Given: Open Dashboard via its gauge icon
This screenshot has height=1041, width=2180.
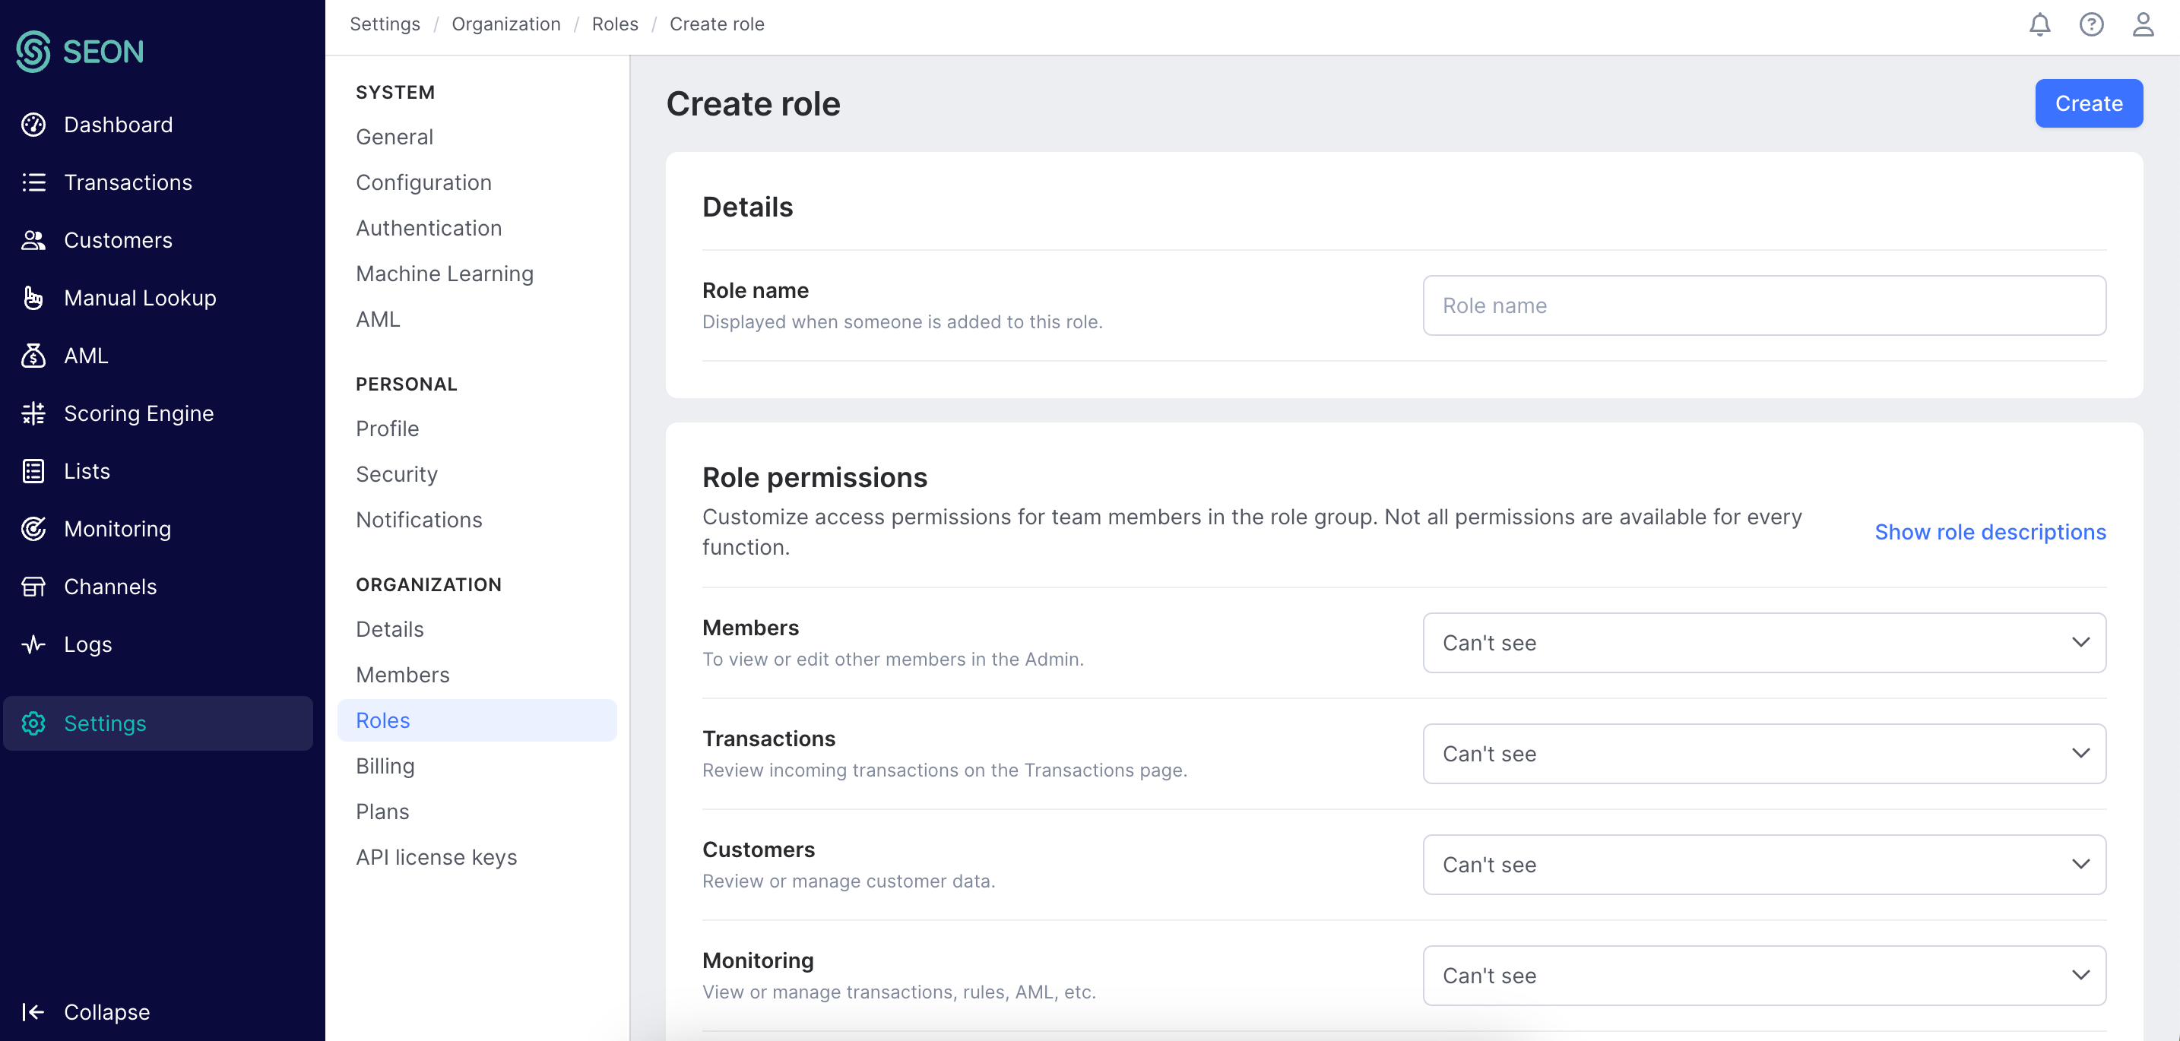Looking at the screenshot, I should (x=34, y=125).
